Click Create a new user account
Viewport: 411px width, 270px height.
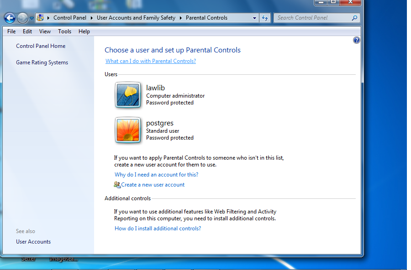coord(153,185)
